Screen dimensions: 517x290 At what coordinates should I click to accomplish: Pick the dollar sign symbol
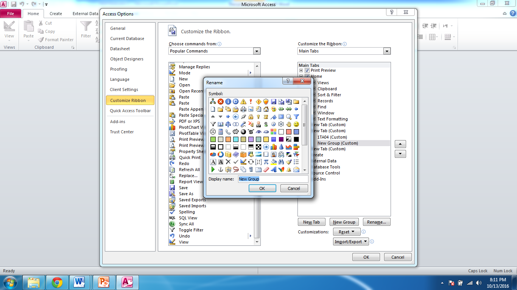point(251,132)
